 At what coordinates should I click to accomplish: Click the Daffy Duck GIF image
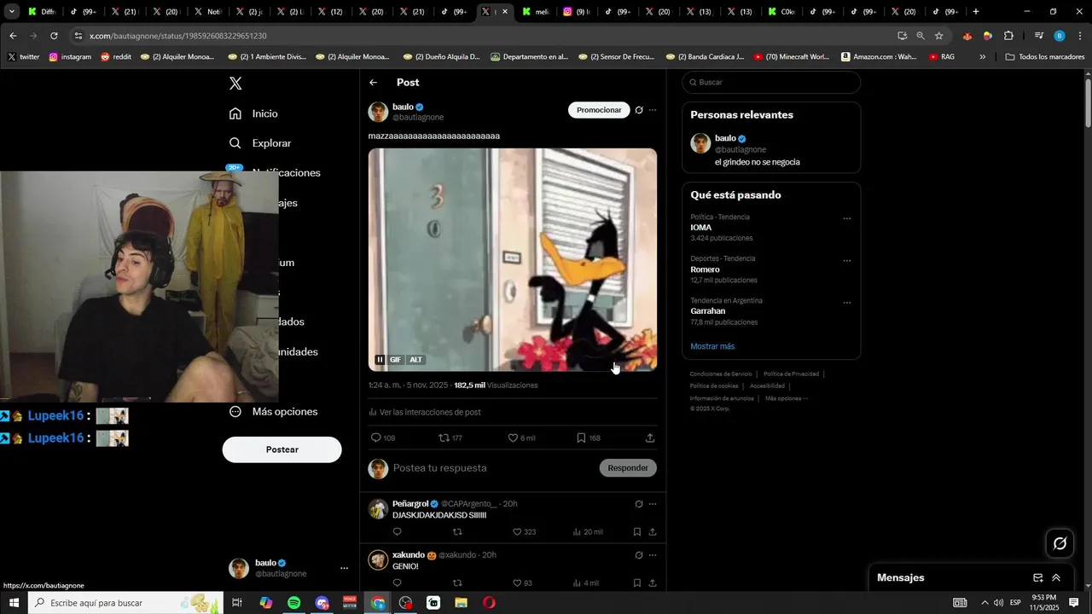point(513,260)
